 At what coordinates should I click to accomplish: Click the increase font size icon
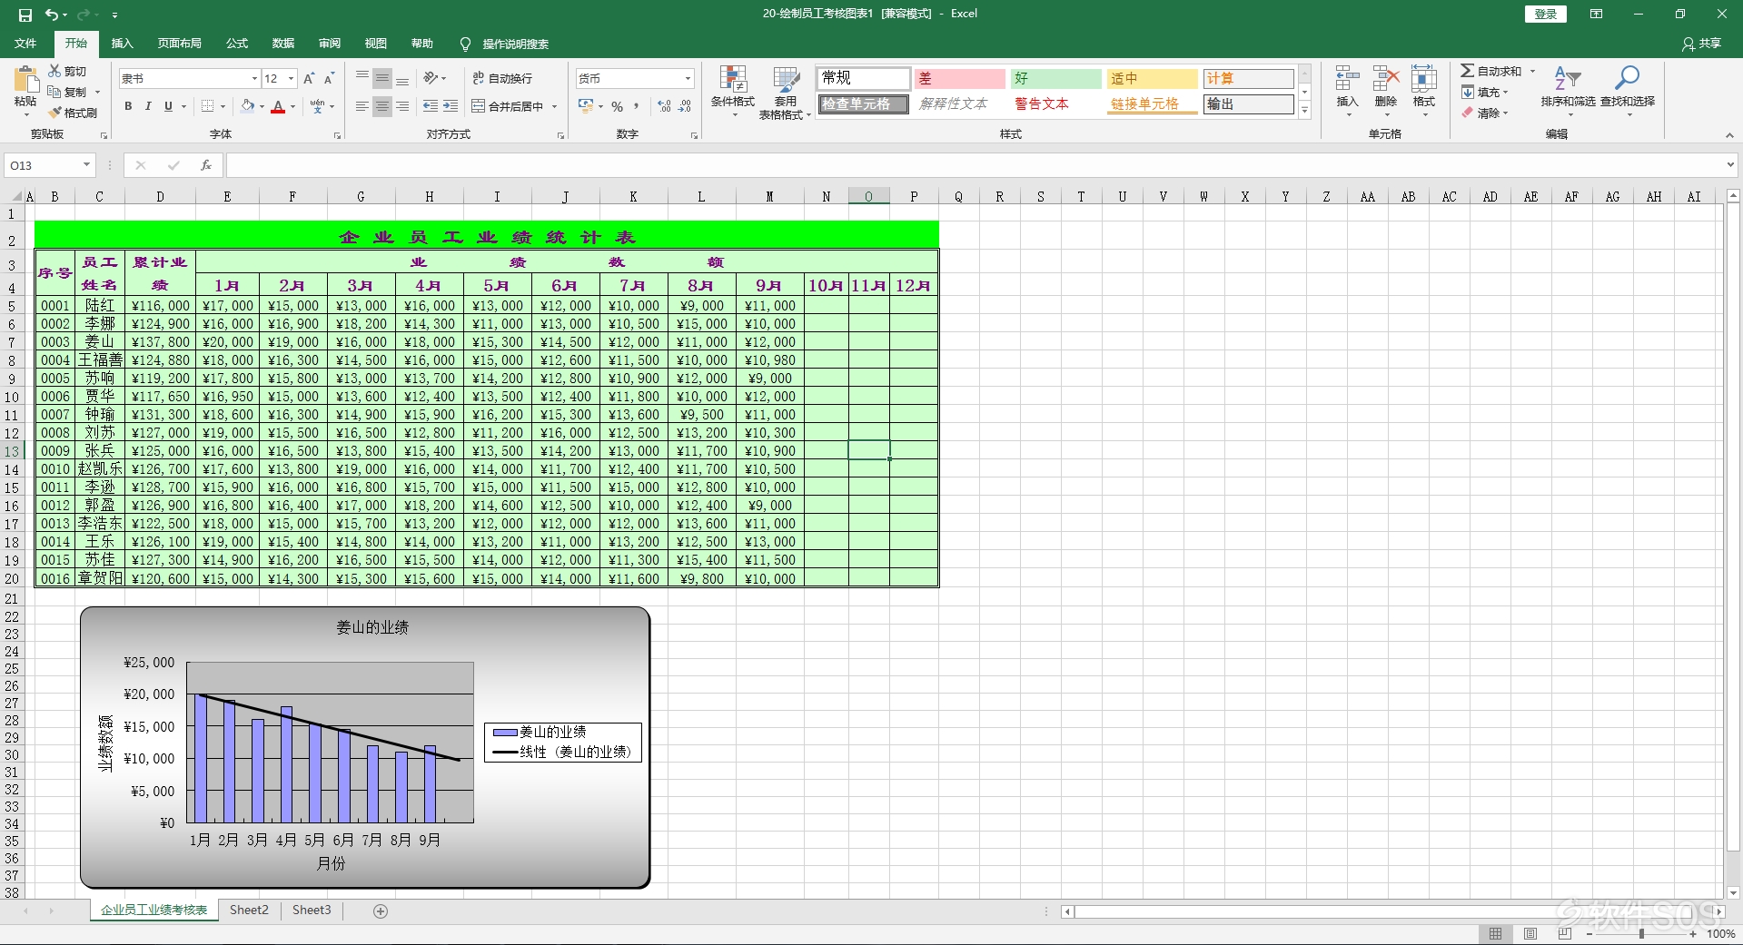tap(309, 79)
